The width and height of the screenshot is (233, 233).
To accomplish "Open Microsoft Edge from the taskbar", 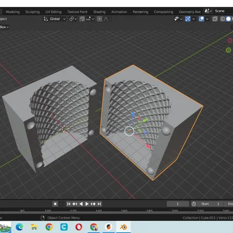I will [x=19, y=227].
